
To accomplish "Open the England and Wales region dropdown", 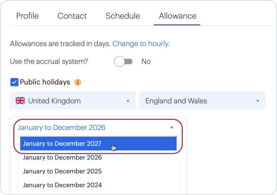I will 202,101.
